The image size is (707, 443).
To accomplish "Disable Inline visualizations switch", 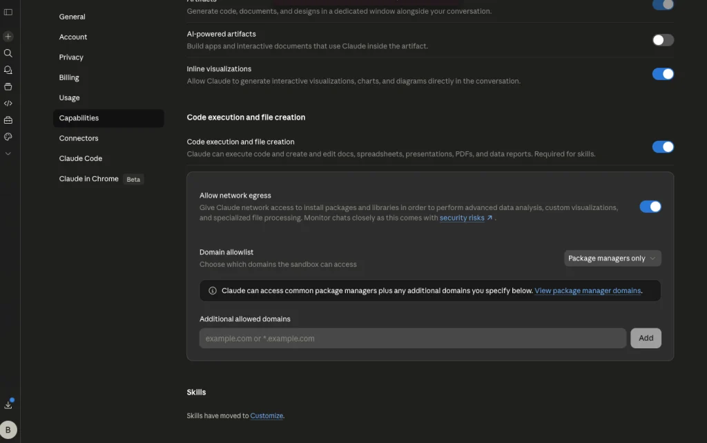I will [663, 74].
